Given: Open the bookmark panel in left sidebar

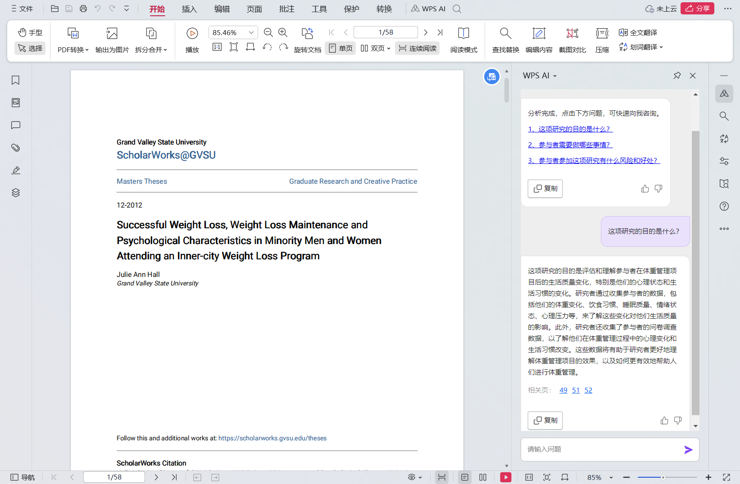Looking at the screenshot, I should [x=16, y=80].
